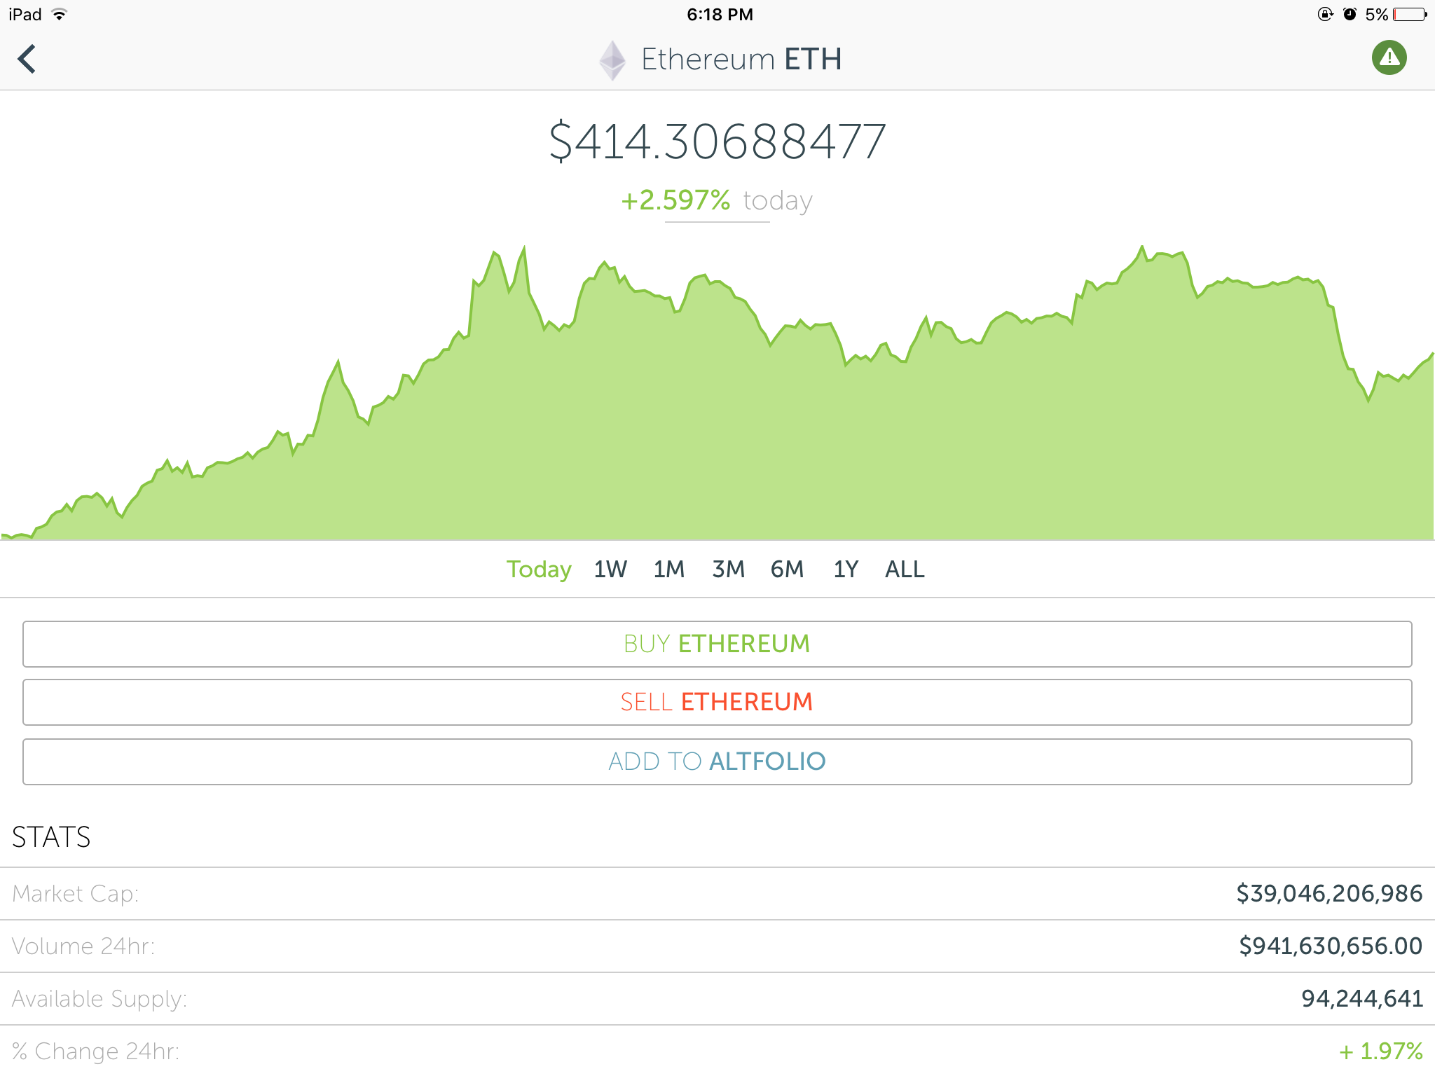Tap the battery indicator in status bar
Screen dimensions: 1435x1076
coord(1409,15)
